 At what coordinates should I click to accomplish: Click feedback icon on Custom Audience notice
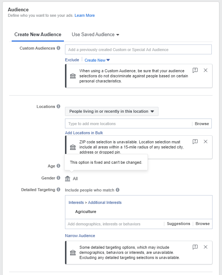pos(195,70)
